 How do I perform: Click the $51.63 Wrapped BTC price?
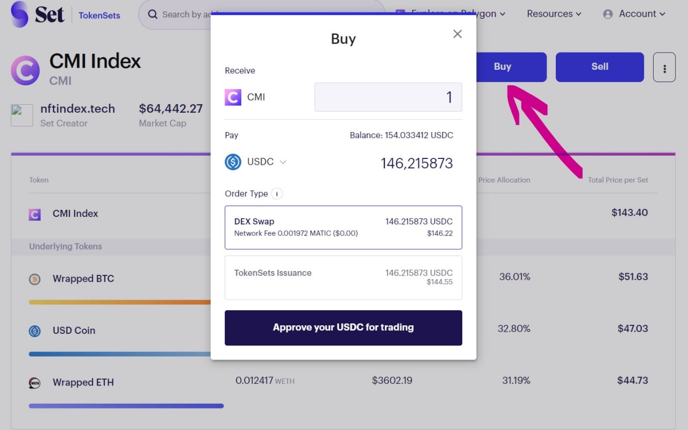tap(633, 277)
